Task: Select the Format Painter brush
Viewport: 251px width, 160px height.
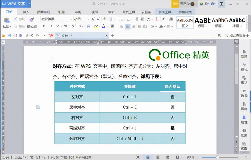Action: tap(32, 20)
